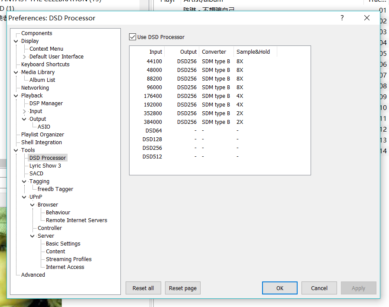The width and height of the screenshot is (389, 307).
Task: Collapse the Playback tree node
Action: point(16,96)
